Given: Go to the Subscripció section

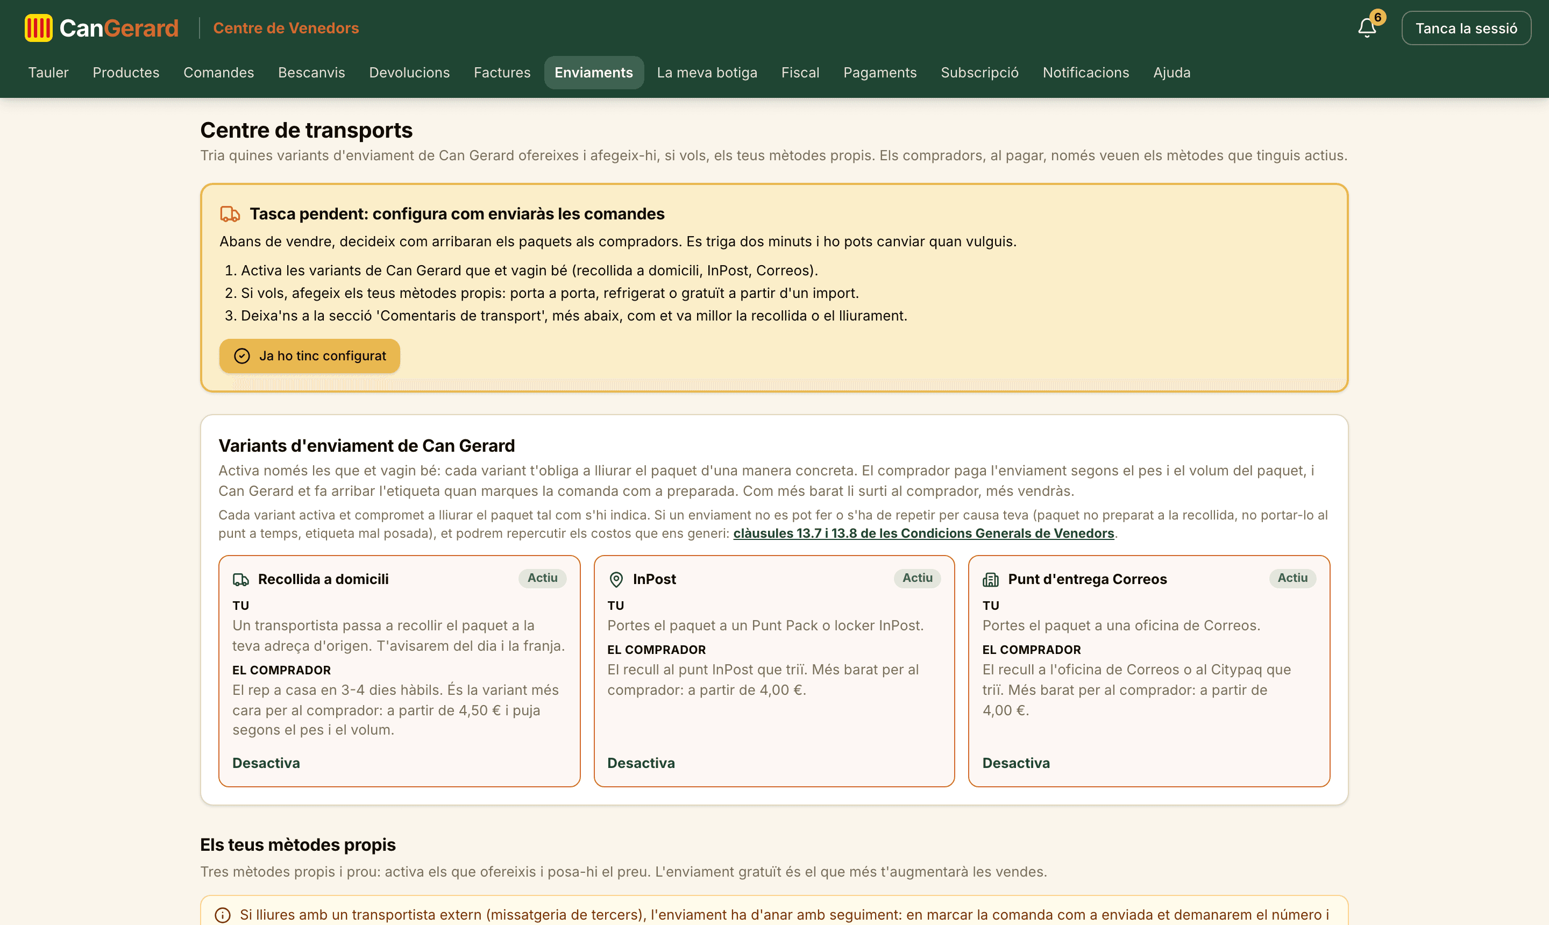Looking at the screenshot, I should 979,72.
